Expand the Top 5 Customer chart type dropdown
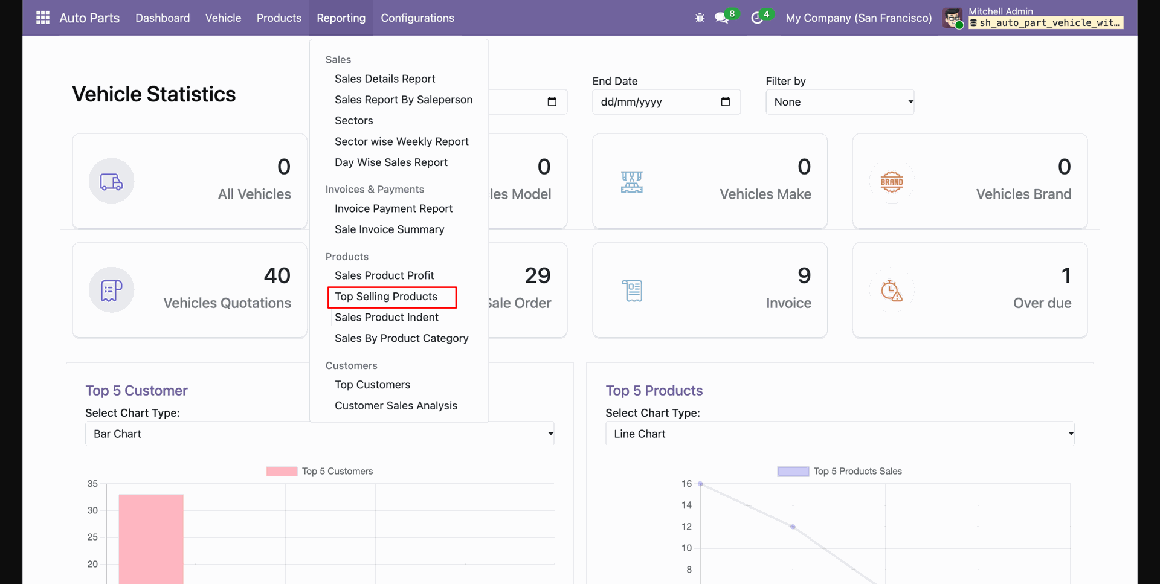The image size is (1160, 584). click(x=320, y=434)
